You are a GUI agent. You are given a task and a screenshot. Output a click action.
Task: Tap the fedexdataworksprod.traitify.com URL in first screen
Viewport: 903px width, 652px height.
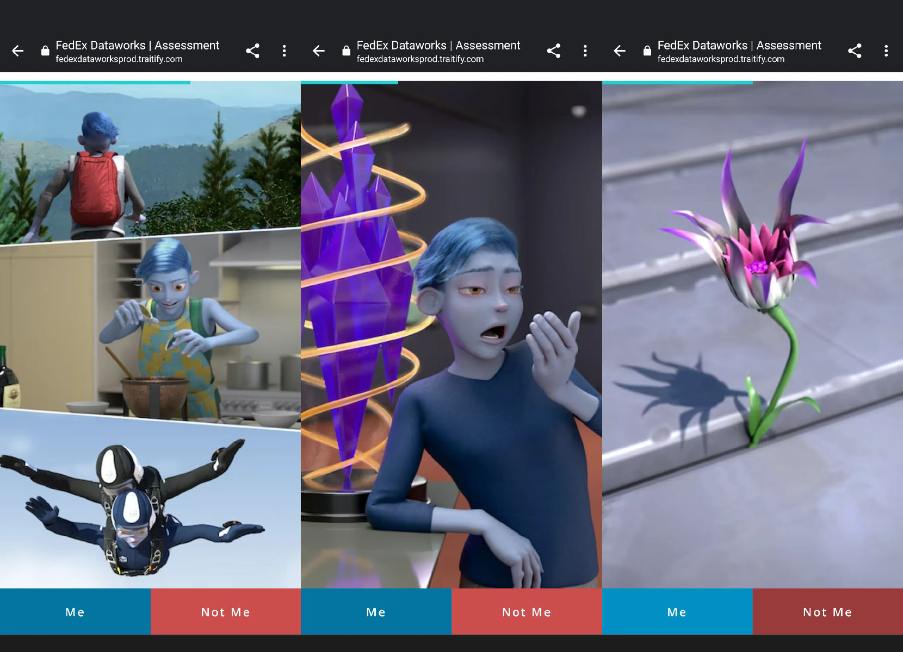click(x=119, y=59)
